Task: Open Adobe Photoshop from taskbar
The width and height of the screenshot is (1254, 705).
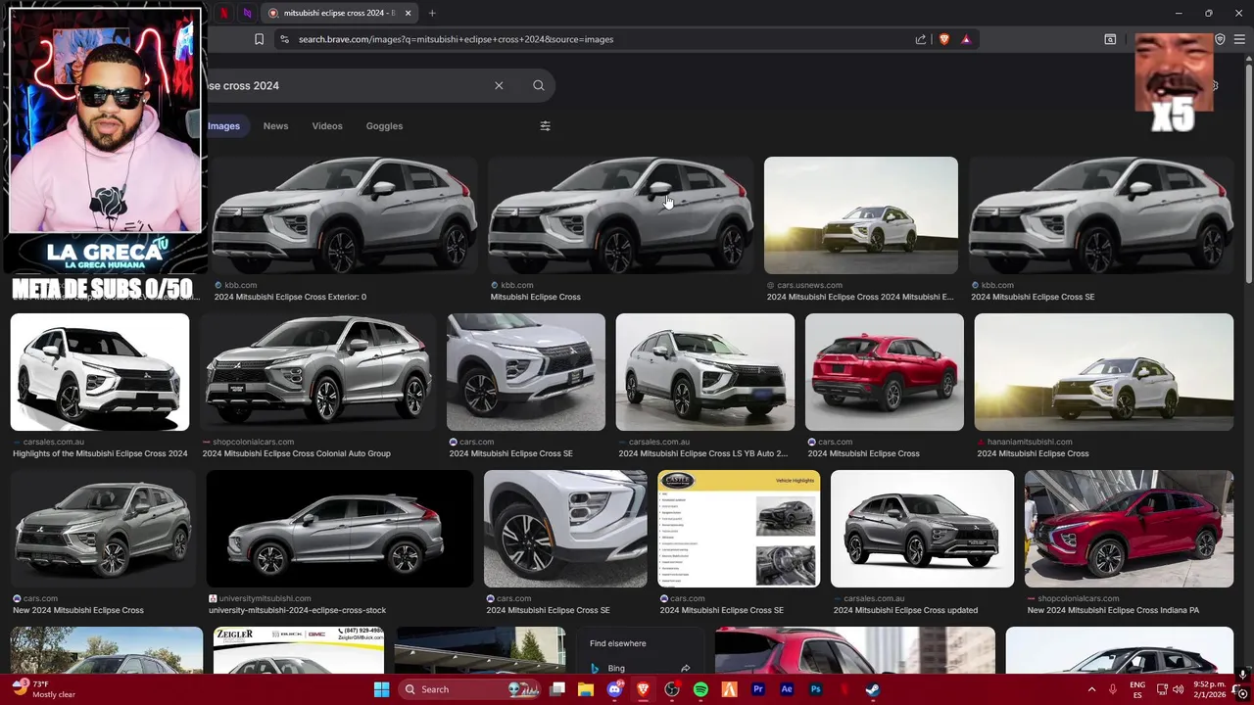Action: tap(815, 689)
